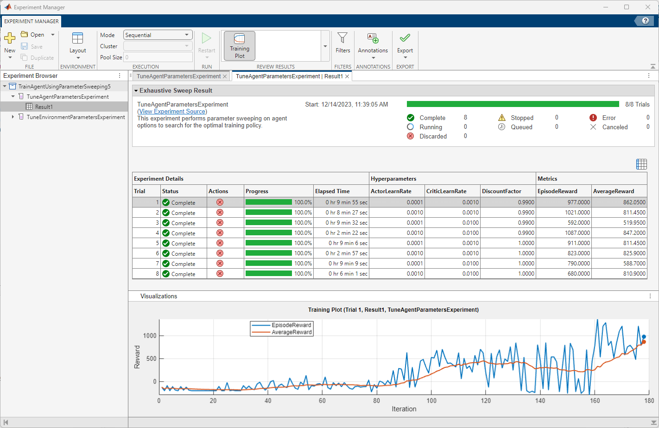Click the View Experiment Source link
Image resolution: width=659 pixels, height=428 pixels.
(x=172, y=112)
